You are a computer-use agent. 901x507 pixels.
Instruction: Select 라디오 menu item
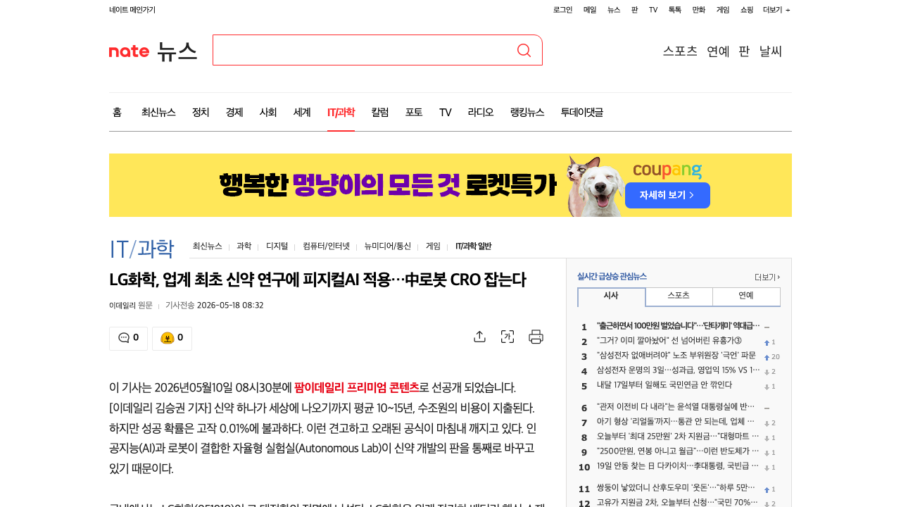pos(481,112)
